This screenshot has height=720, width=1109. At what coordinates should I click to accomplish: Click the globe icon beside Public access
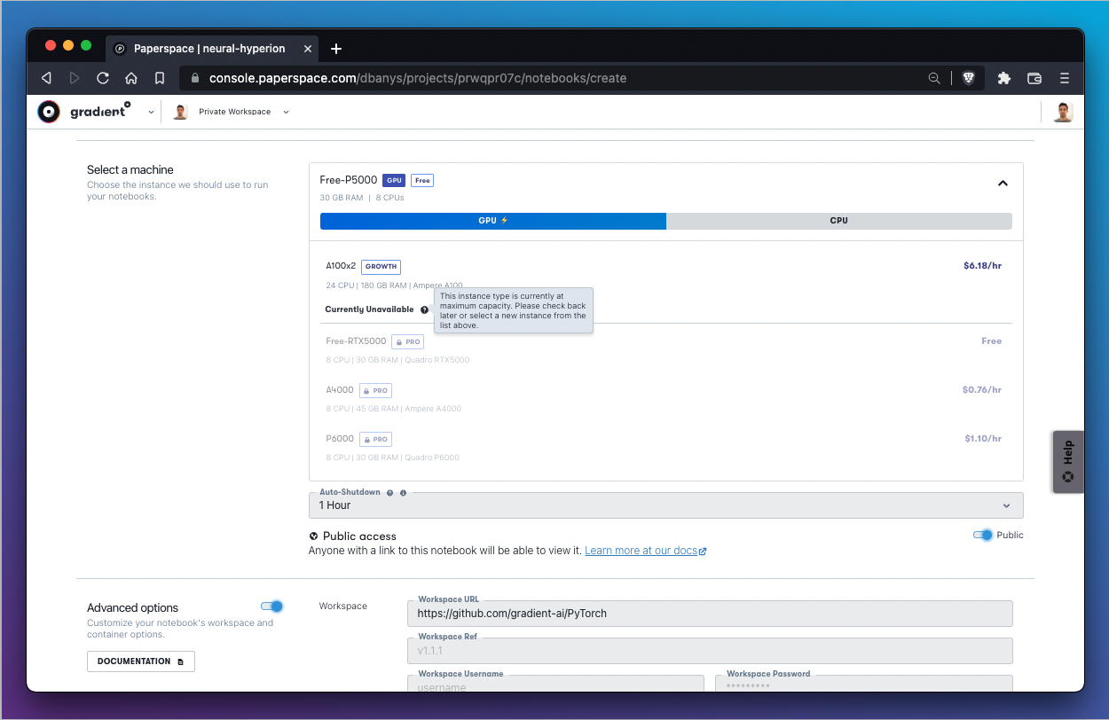(x=313, y=536)
